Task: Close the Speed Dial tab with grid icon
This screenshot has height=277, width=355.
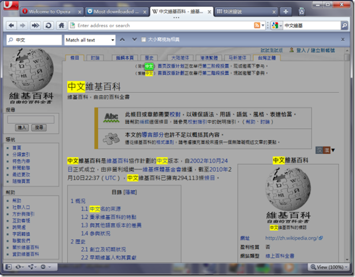Action: coord(274,12)
